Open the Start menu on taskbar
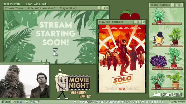The width and height of the screenshot is (186, 104). click(6, 102)
